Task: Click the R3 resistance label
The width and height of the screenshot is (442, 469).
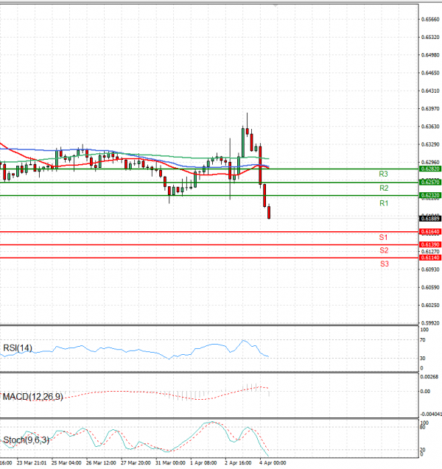Action: [383, 174]
